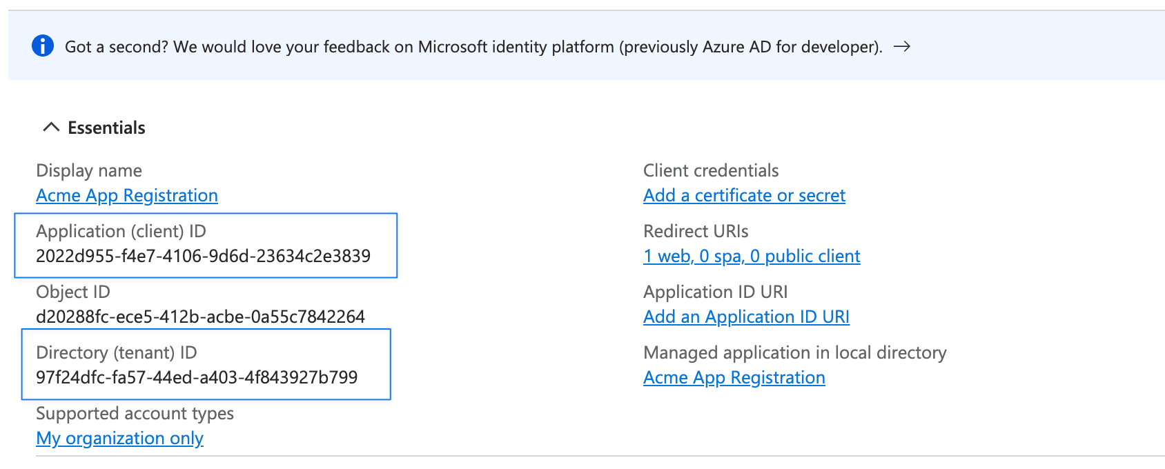The image size is (1165, 469).
Task: Click the Essentials heading text
Action: coord(107,128)
